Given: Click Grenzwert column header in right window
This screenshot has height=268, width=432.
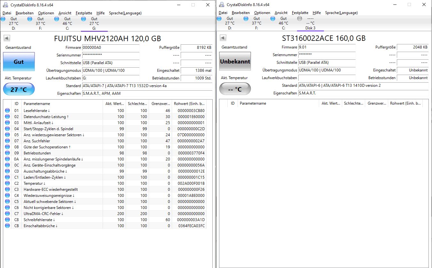Looking at the screenshot, I should 376,103.
